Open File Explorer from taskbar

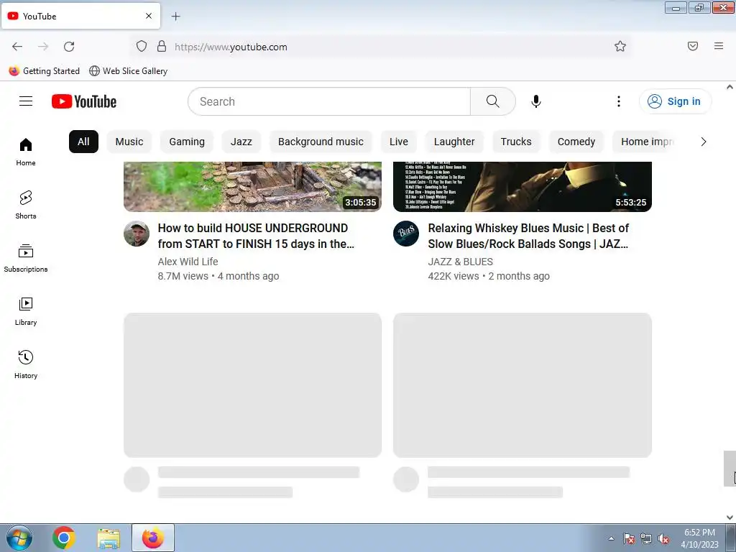[x=109, y=538]
